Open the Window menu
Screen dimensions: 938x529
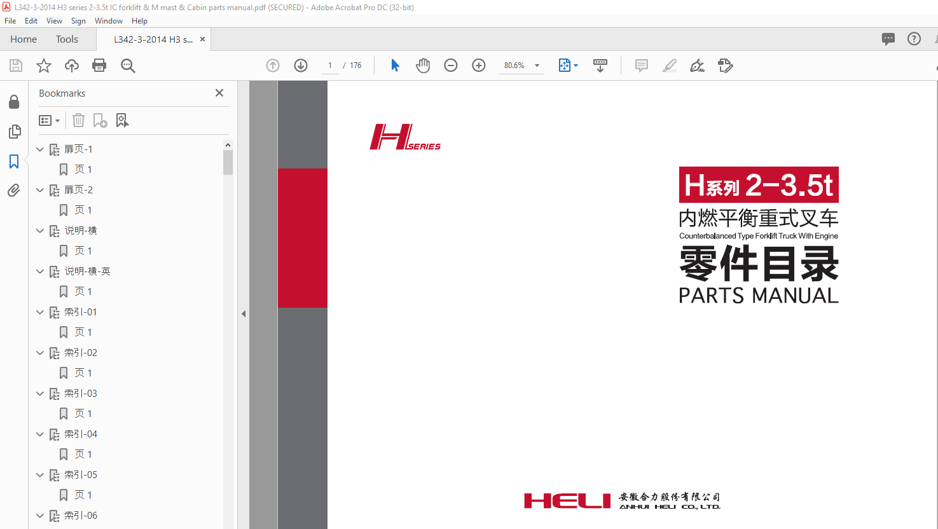pos(109,21)
